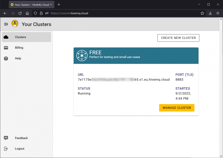Open a new browser tab
This screenshot has width=223, height=158.
[59, 5]
